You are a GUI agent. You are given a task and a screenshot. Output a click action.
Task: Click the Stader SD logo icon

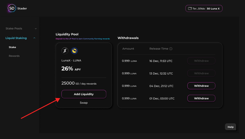pos(12,8)
